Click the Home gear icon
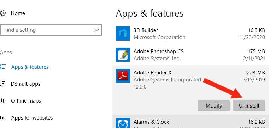The width and height of the screenshot is (271, 128). 2,13
